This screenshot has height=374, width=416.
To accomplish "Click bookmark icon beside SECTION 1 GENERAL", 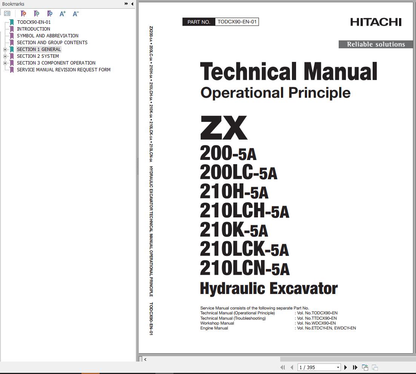I will pos(12,49).
